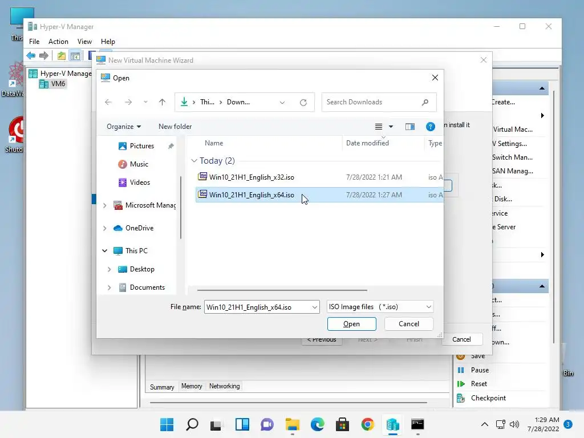Click the Forward arrow in Hyper-V toolbar
The width and height of the screenshot is (584, 438).
(44, 56)
